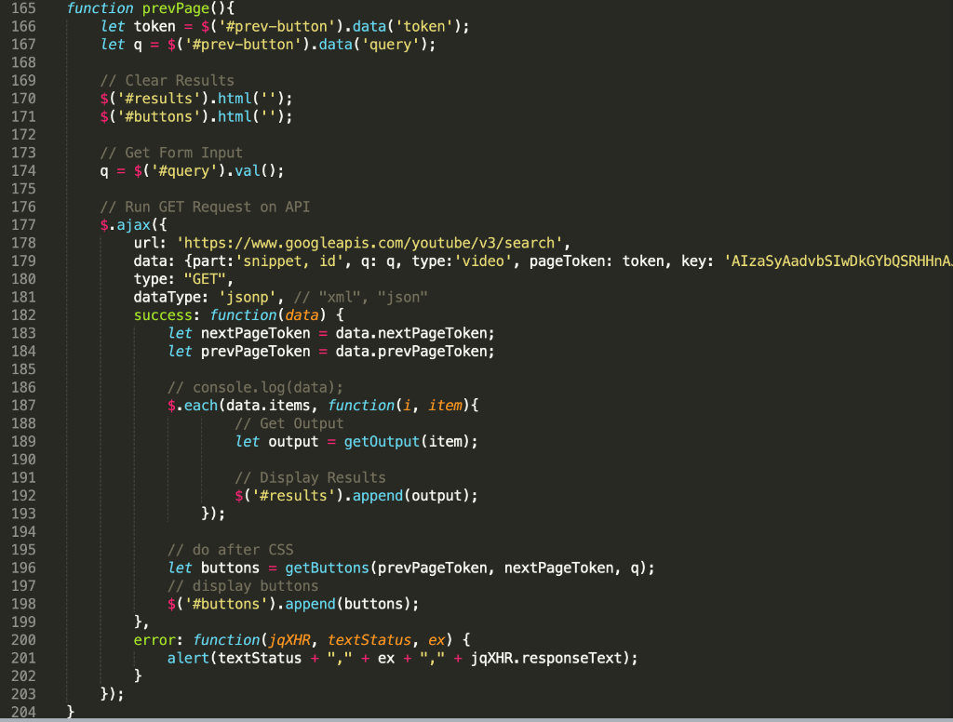Click data.items argument on line 187

point(267,406)
